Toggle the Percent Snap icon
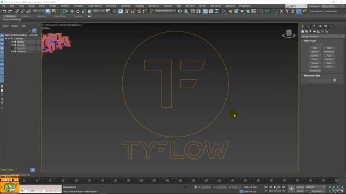The height and width of the screenshot is (194, 346). [139, 11]
